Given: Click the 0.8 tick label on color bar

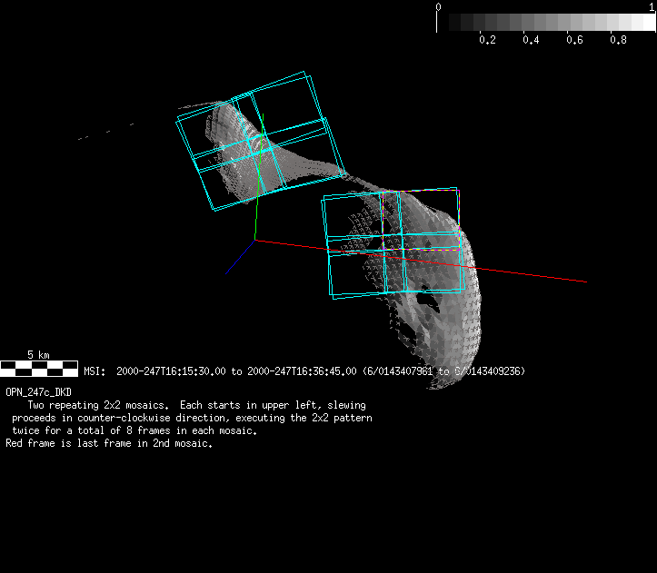Looking at the screenshot, I should 618,41.
